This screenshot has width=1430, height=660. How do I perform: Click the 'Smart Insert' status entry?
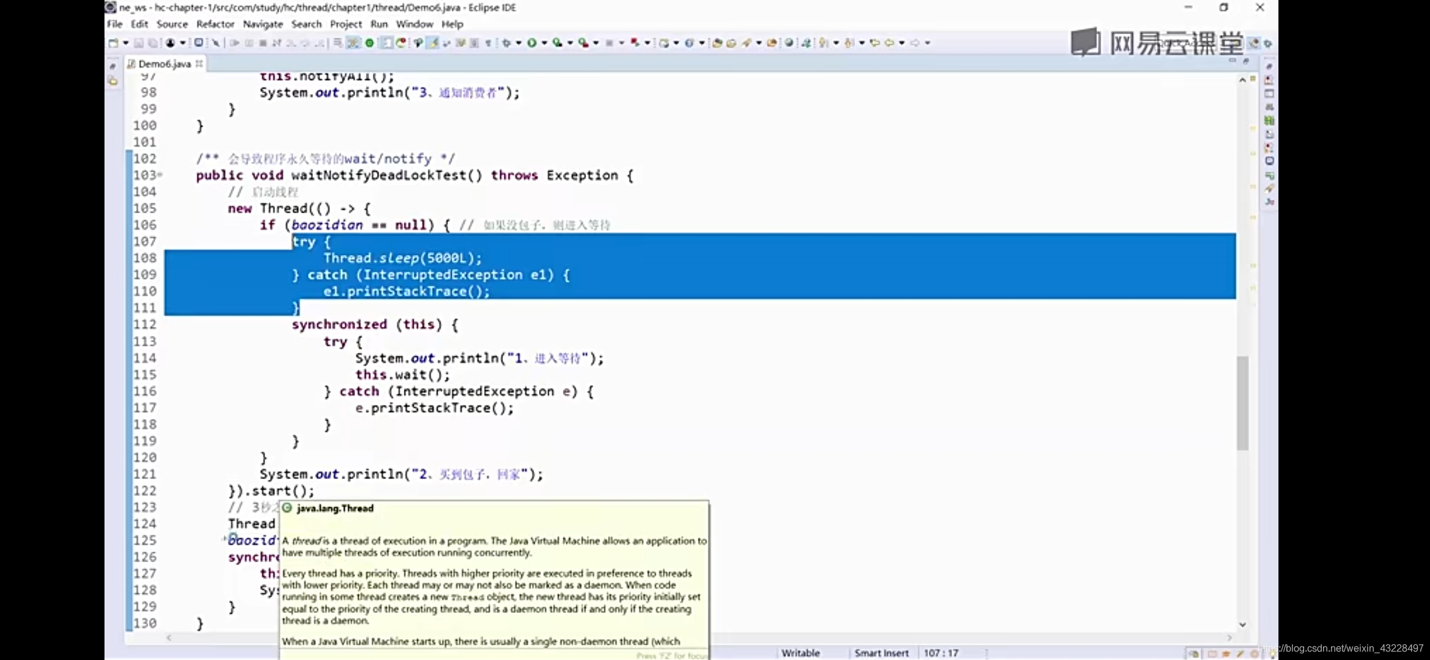click(881, 653)
